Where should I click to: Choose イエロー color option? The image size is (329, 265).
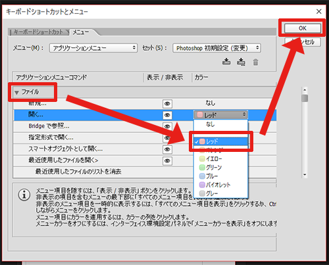pos(220,158)
